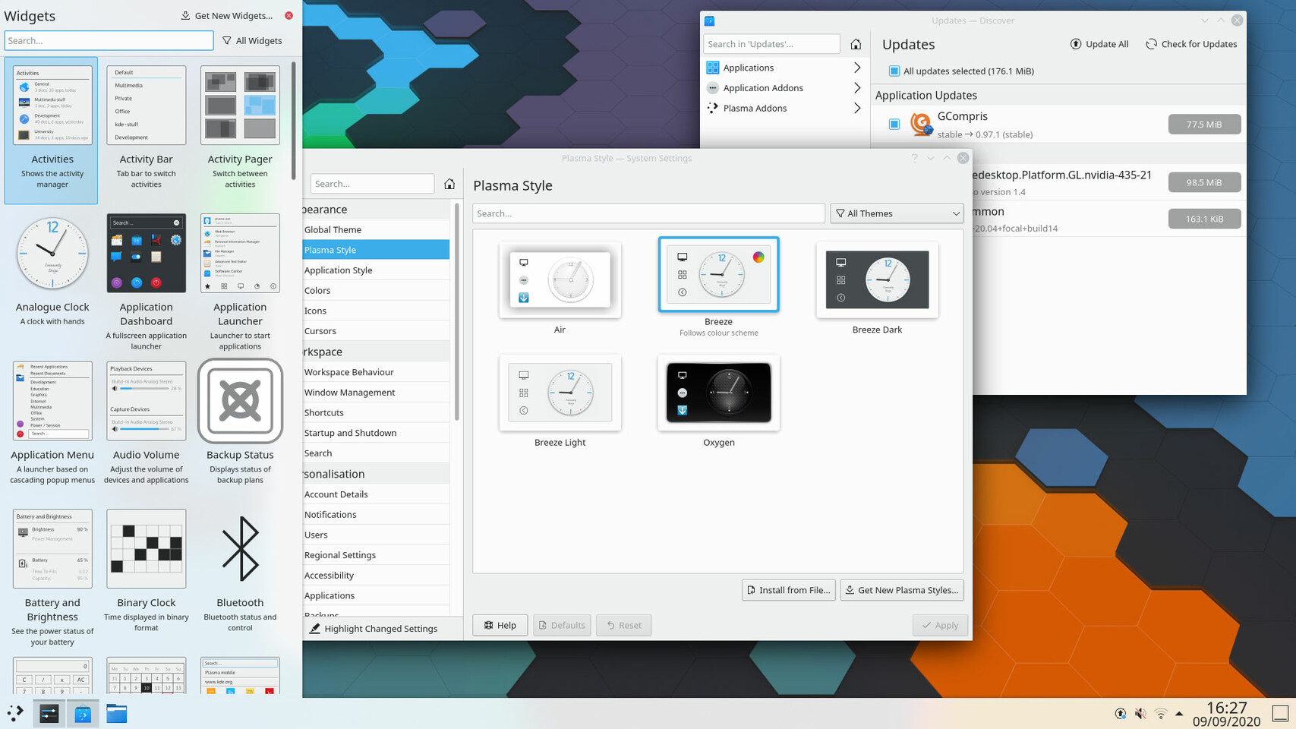Select the Application Menu widget

(x=52, y=401)
